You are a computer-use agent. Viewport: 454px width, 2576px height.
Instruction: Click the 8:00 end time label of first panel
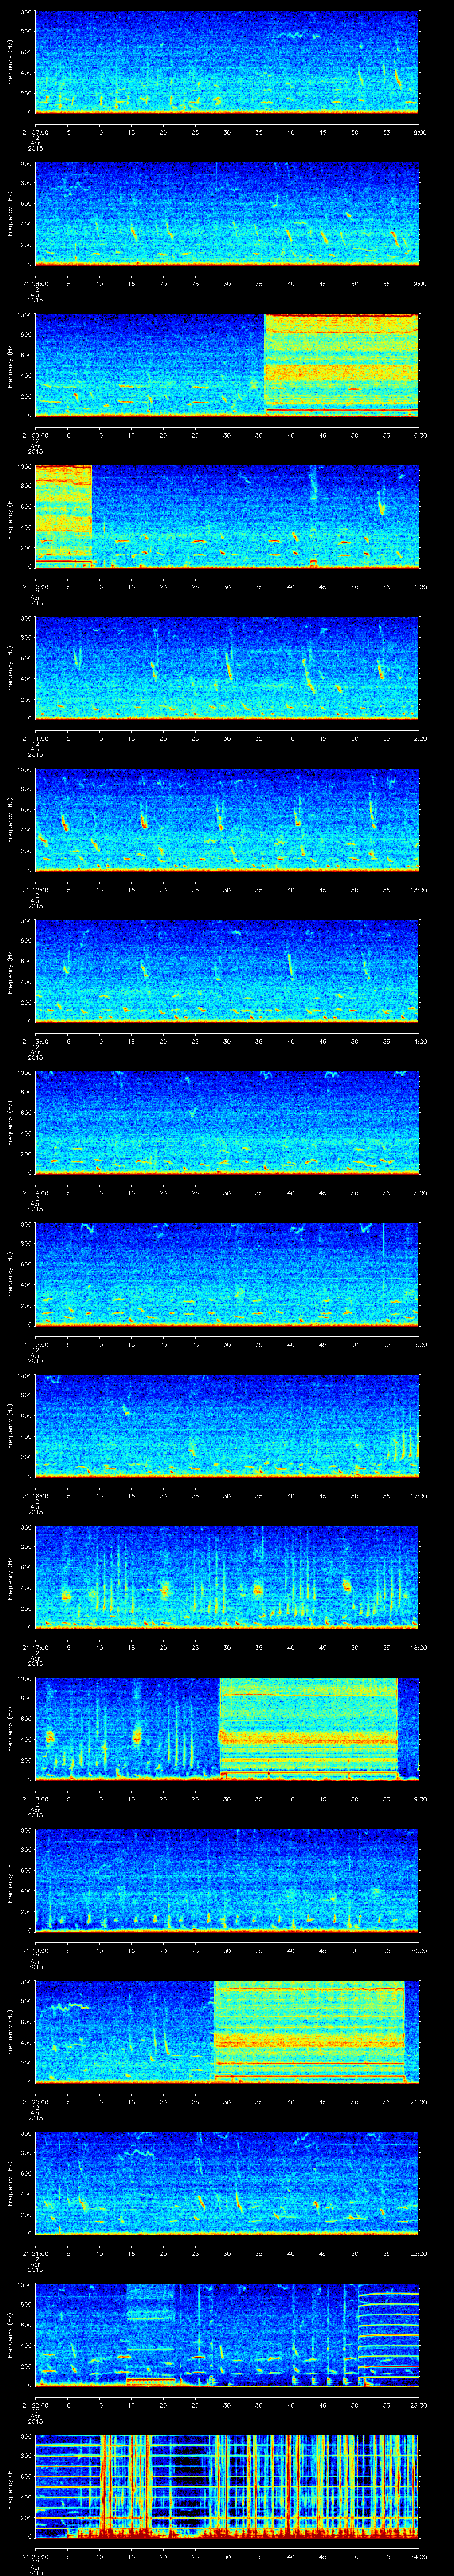(419, 132)
